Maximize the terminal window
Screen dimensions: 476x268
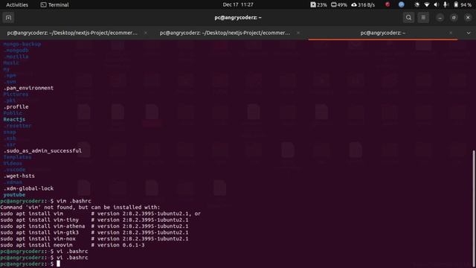click(x=454, y=18)
